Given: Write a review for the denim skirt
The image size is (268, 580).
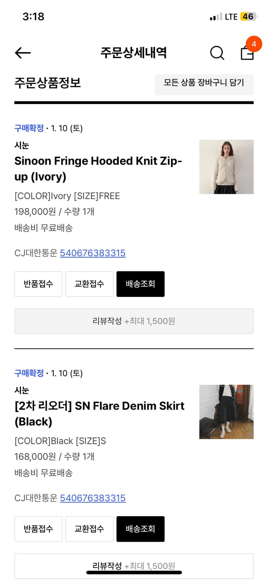Looking at the screenshot, I should pyautogui.click(x=134, y=566).
